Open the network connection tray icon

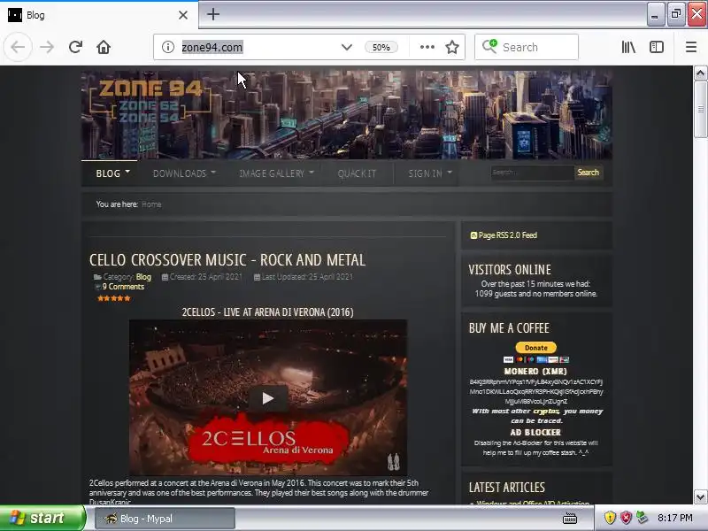(642, 518)
